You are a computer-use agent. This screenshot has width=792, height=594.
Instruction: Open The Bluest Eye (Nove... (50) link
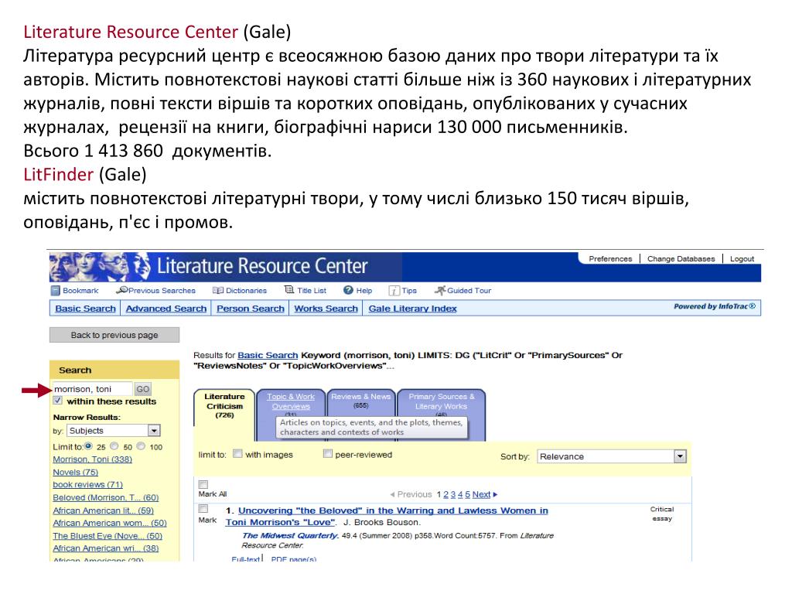[108, 536]
